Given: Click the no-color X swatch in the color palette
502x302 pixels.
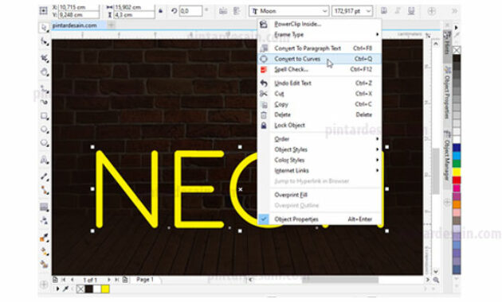Looking at the screenshot, I should (457, 50).
